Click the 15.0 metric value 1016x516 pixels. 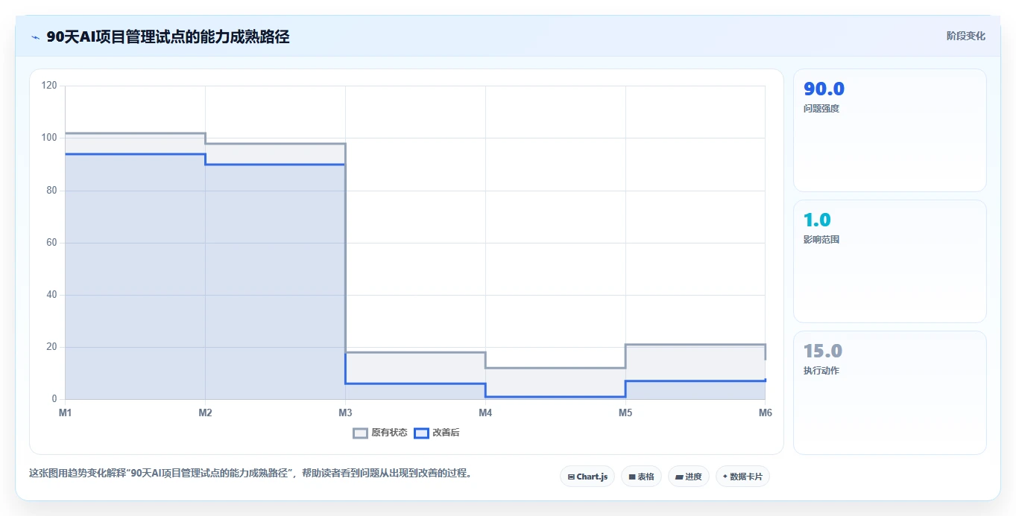(x=823, y=351)
